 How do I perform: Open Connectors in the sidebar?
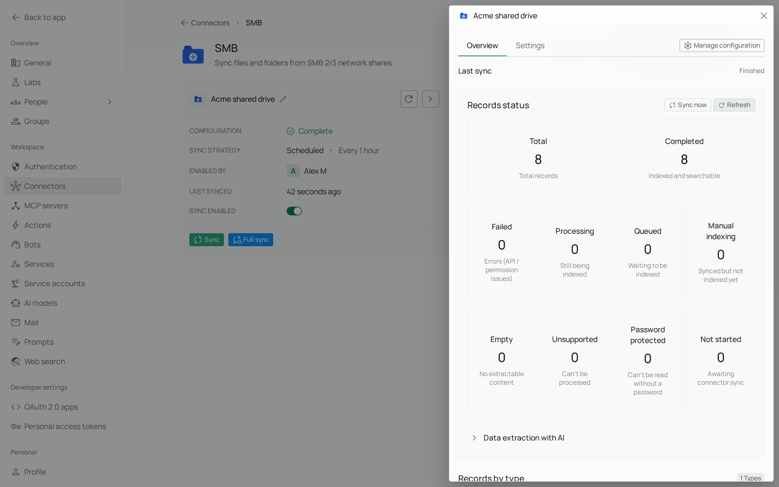click(x=63, y=186)
